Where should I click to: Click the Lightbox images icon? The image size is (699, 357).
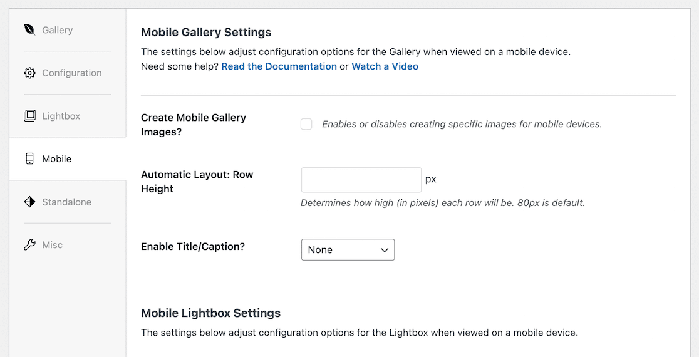point(29,116)
